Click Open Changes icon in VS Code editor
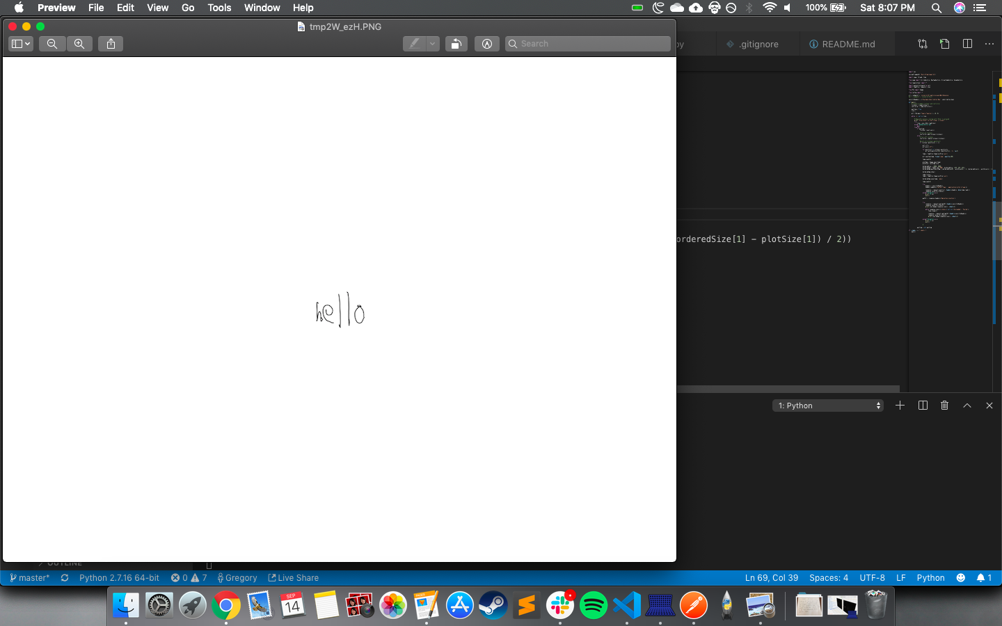 coord(923,44)
